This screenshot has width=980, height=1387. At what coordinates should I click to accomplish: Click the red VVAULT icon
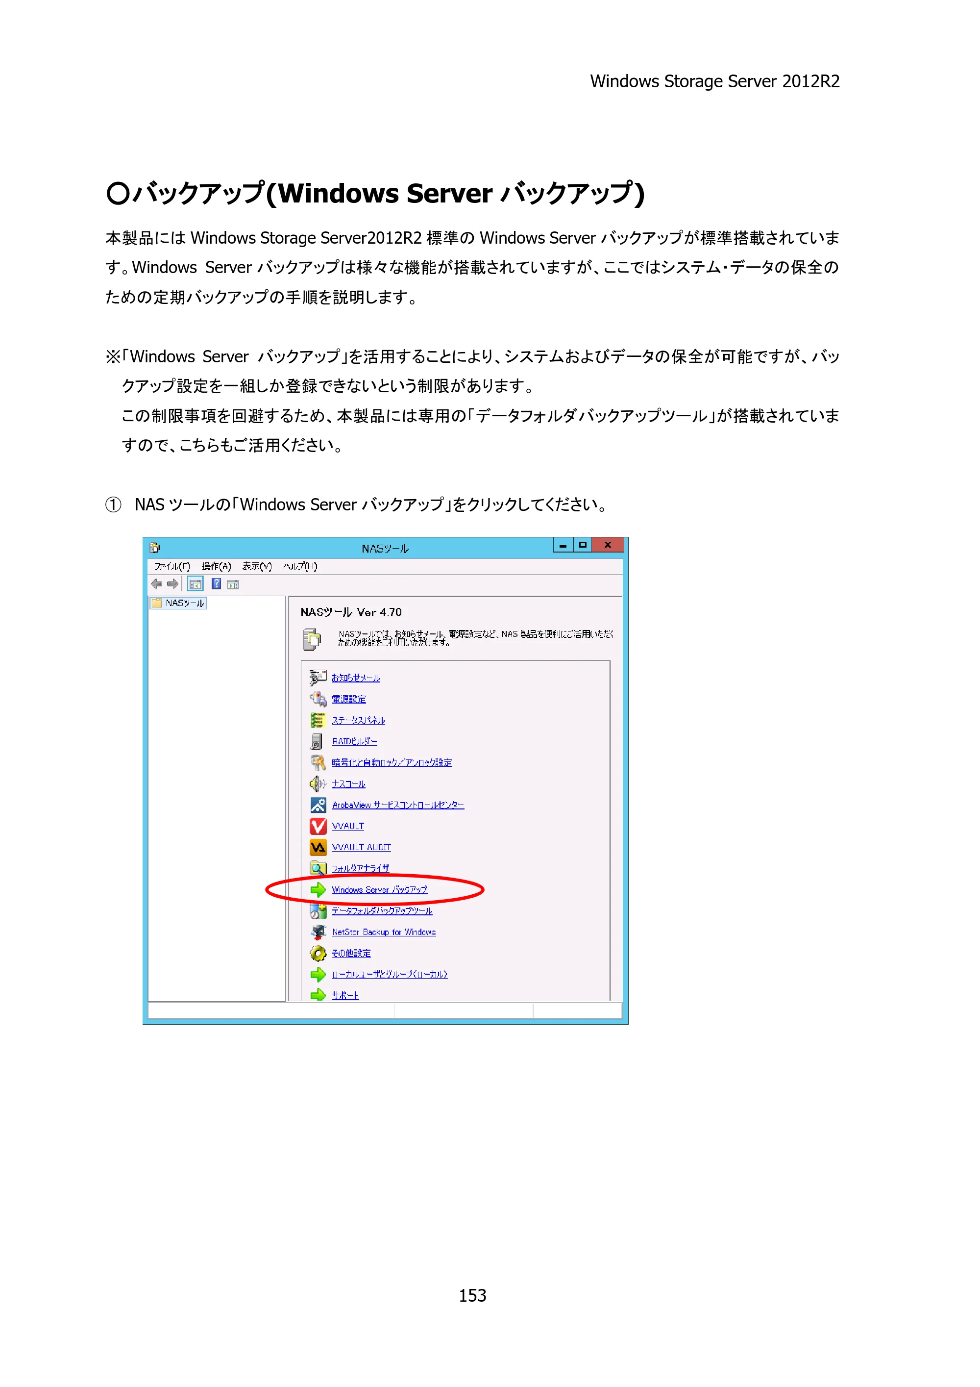click(x=318, y=826)
